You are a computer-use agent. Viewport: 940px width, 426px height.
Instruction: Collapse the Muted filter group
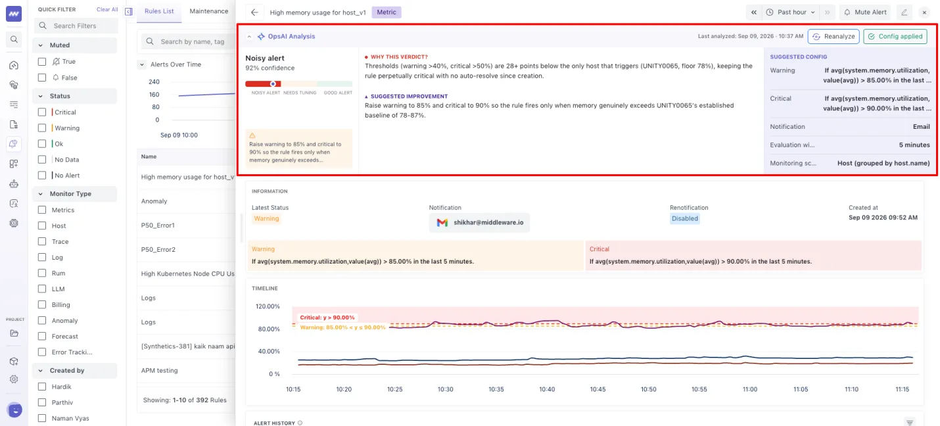point(41,45)
